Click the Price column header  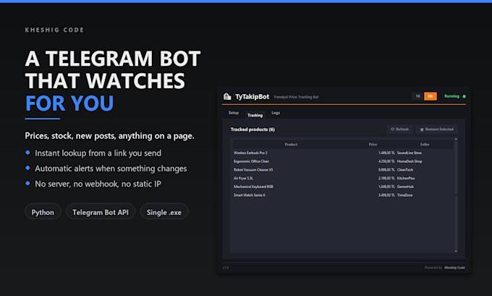coord(373,145)
